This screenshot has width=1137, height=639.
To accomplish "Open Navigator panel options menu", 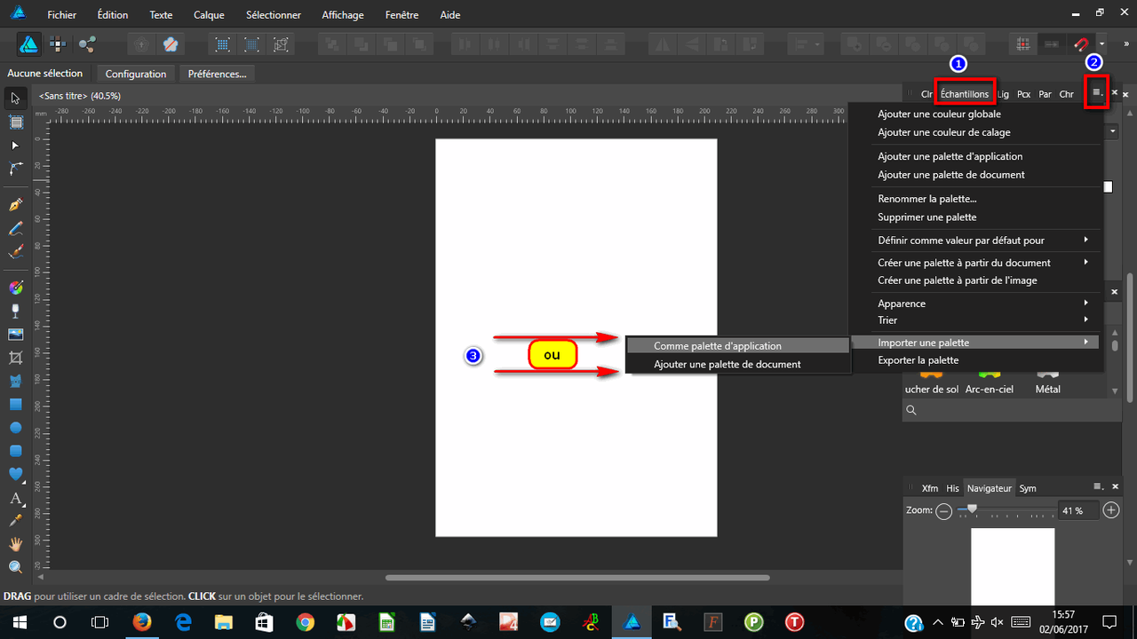I will [1098, 487].
